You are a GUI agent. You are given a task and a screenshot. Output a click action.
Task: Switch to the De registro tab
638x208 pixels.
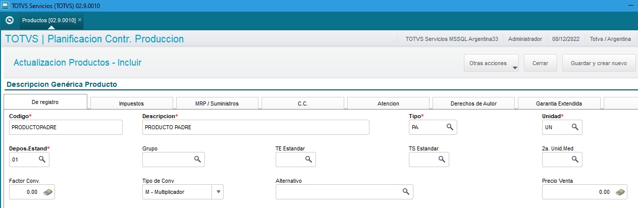pyautogui.click(x=45, y=101)
